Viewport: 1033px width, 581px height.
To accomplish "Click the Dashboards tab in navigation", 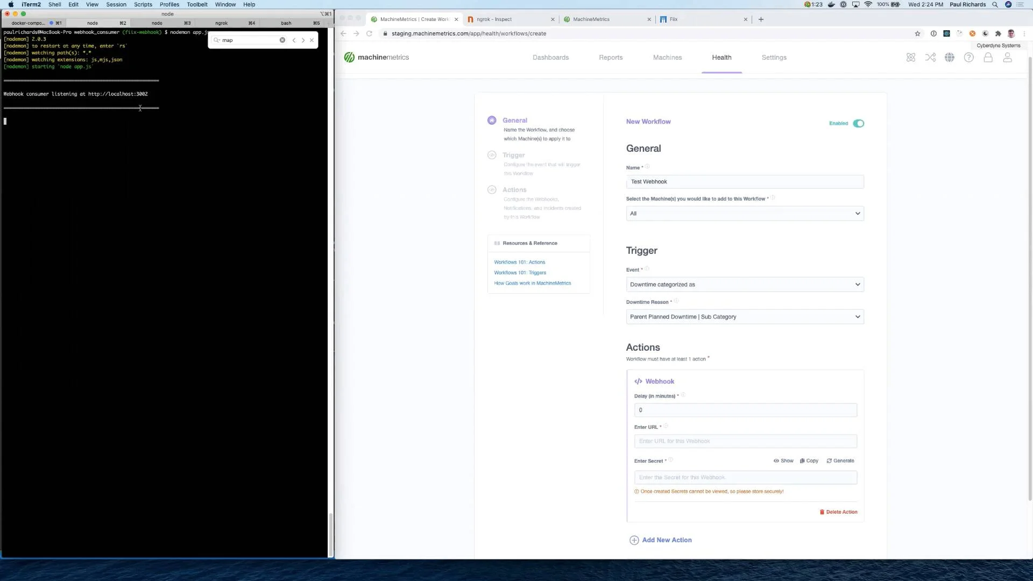I will click(550, 56).
